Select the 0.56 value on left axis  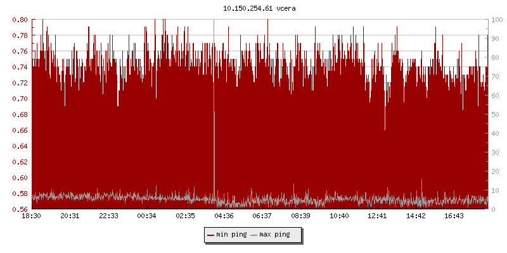(x=20, y=209)
